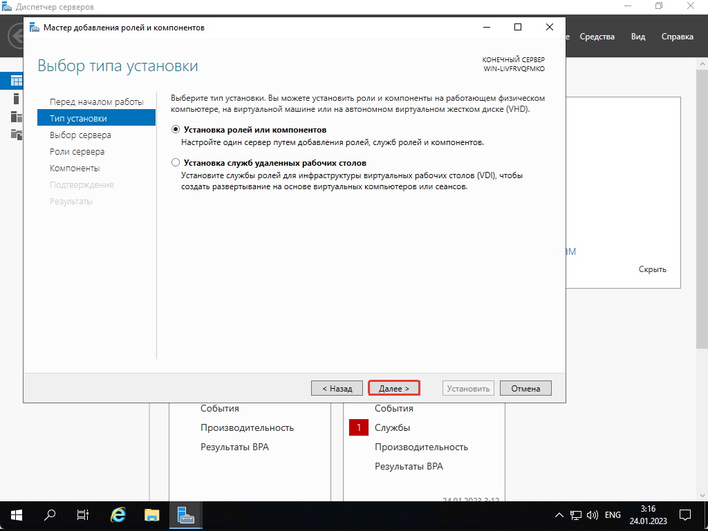Viewport: 708px width, 531px height.
Task: Select 'Установка ролей или компонентов' radio option
Action: (x=176, y=130)
